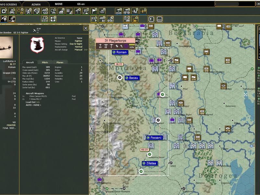The width and height of the screenshot is (260, 195).
Task: Toggle Mission Setting Day & Night value
Action: click(x=76, y=44)
